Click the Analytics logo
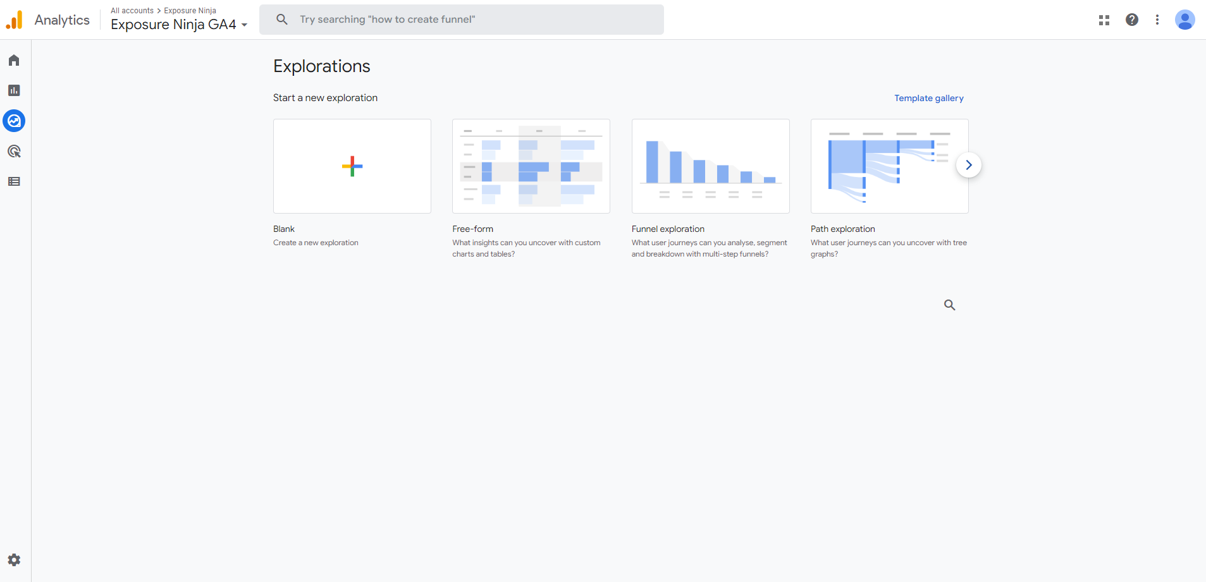Screen dimensions: 1206x582 15,20
